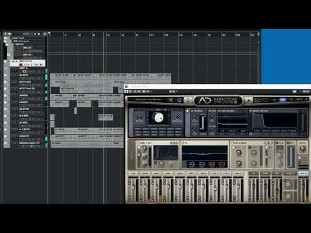Switch to the highlighted Edit page tab
Image resolution: width=311 pixels, height=233 pixels.
[x=282, y=100]
